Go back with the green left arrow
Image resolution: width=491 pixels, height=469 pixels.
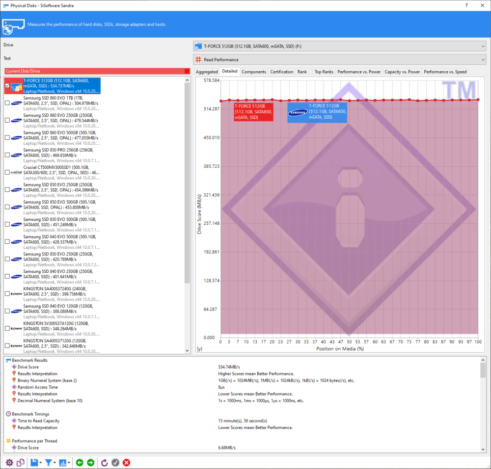(x=80, y=463)
